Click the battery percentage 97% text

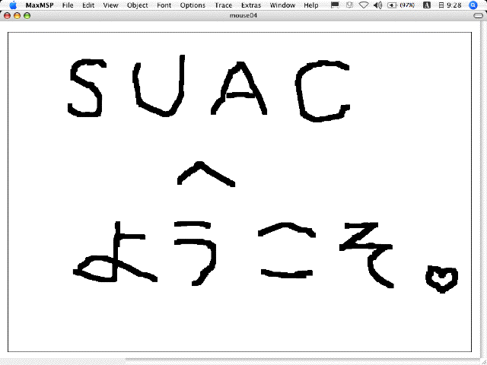(x=407, y=5)
